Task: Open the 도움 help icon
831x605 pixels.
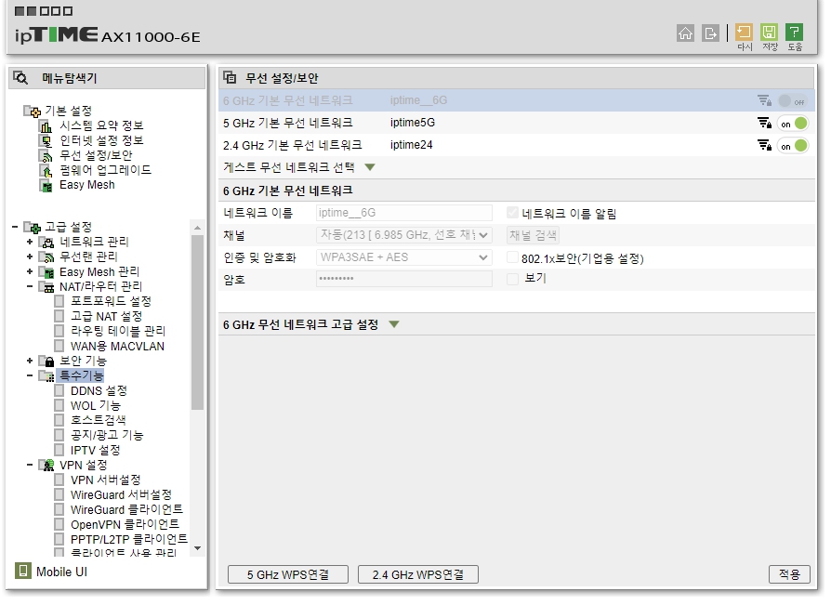Action: [794, 33]
